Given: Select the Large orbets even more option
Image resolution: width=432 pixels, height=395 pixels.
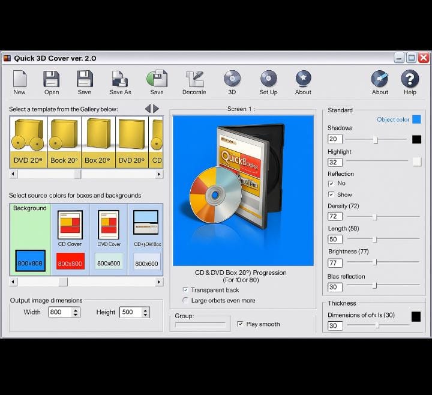Looking at the screenshot, I should coord(185,300).
